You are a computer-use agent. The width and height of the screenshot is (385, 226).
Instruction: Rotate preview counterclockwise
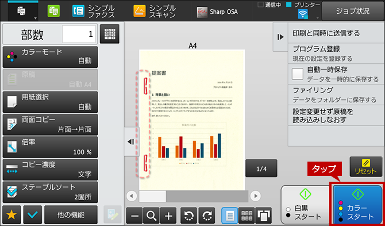coord(189,216)
